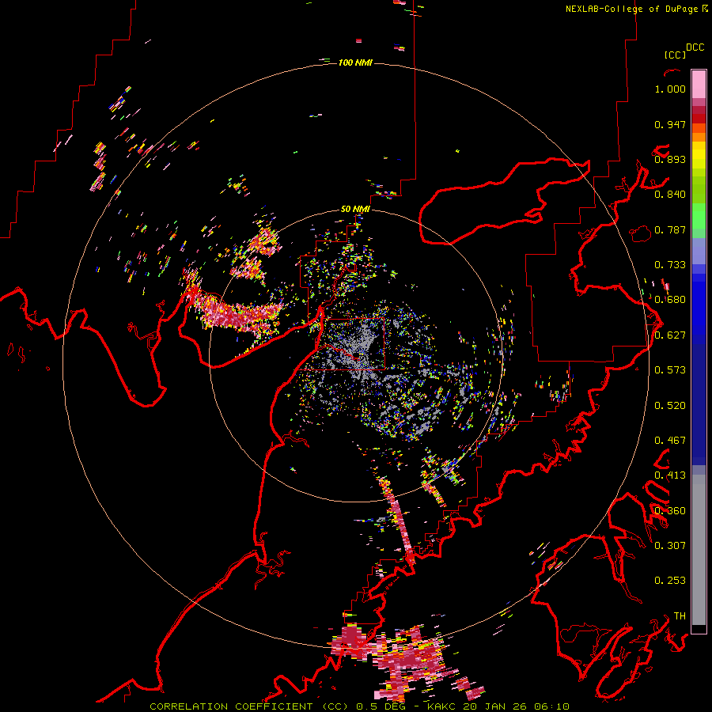The width and height of the screenshot is (712, 712).
Task: Click the pink top segment of colorbar
Action: 699,85
